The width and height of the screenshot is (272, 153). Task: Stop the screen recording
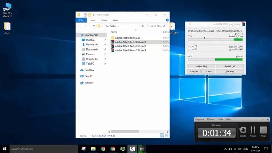(x=263, y=132)
